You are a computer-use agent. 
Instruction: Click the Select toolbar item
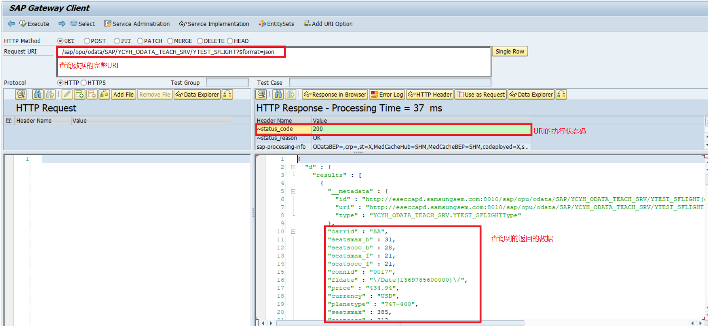pos(83,24)
